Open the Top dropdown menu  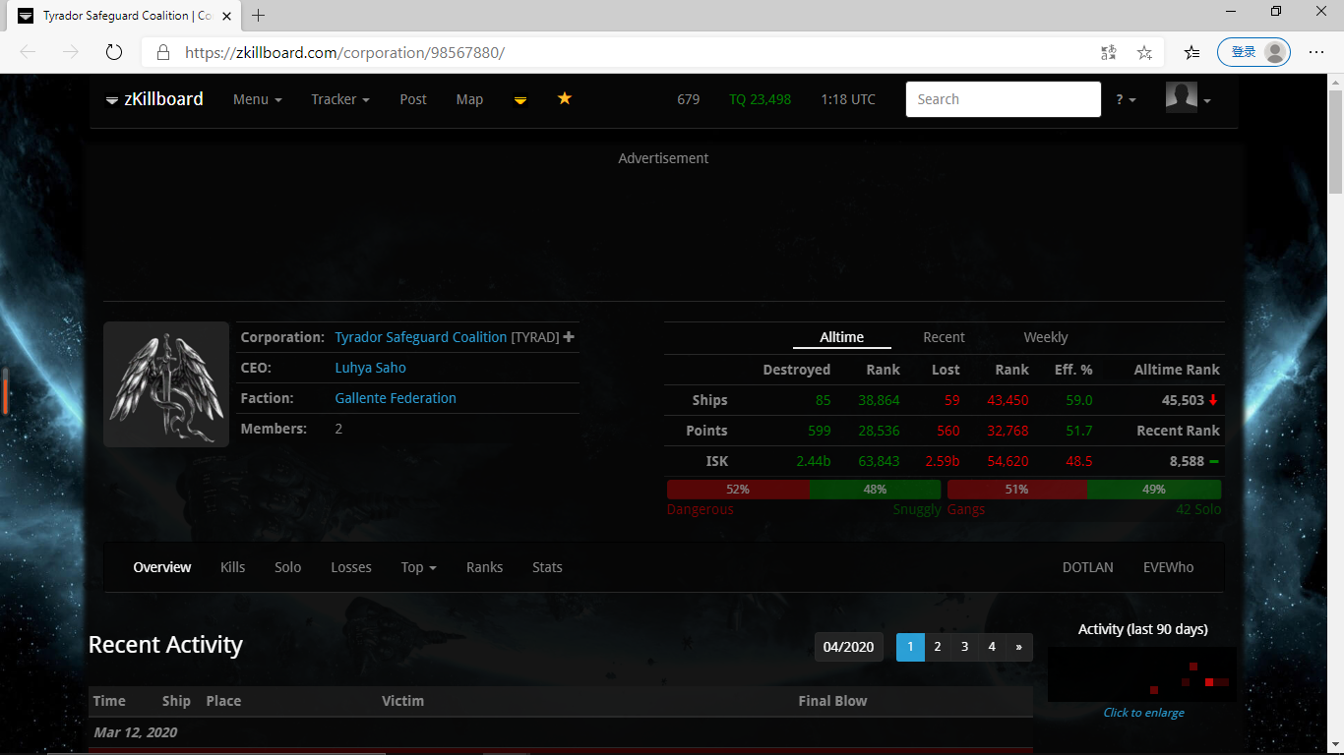(x=418, y=567)
